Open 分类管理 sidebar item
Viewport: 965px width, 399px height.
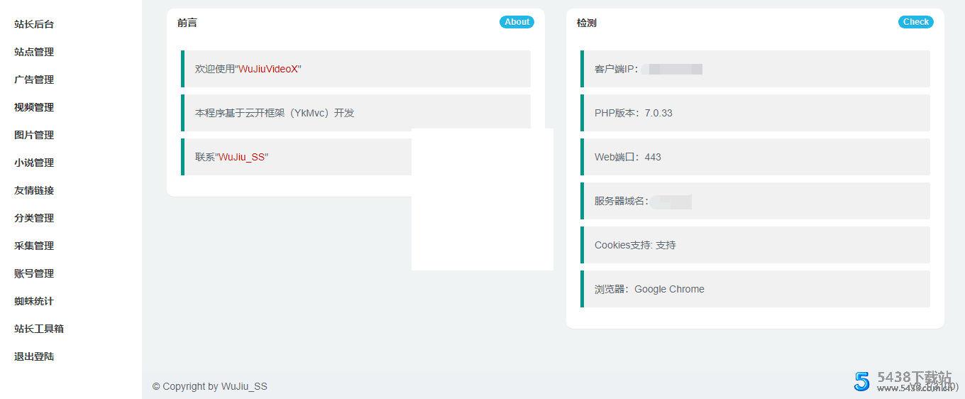34,218
